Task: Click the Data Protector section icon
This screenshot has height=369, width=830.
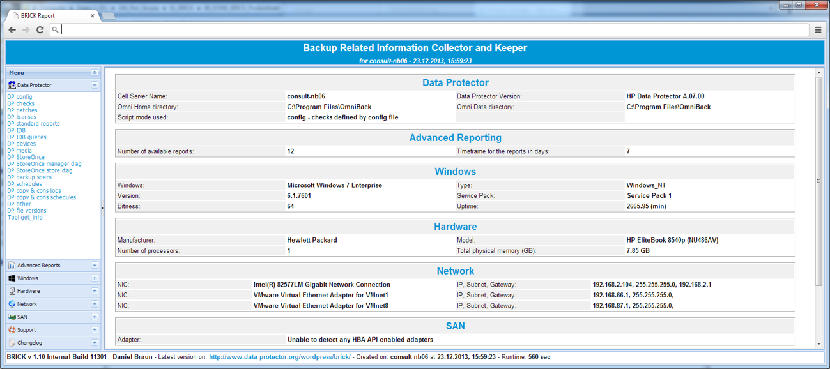Action: point(12,85)
